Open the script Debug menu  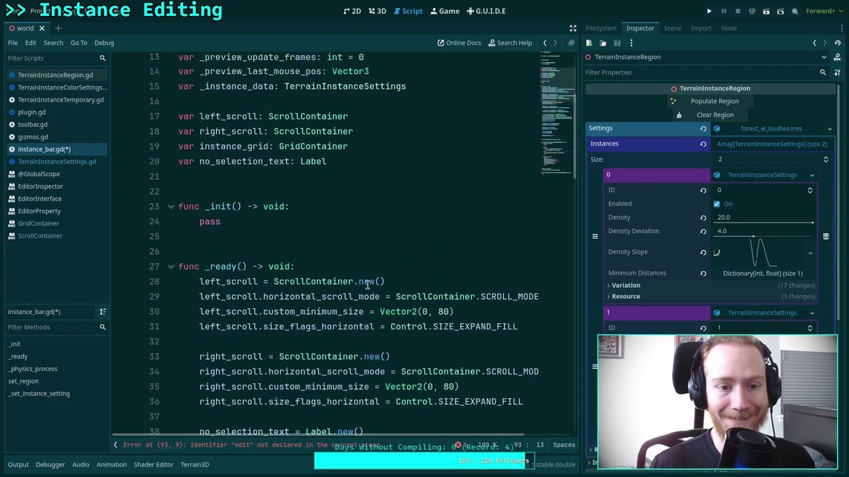[x=104, y=43]
